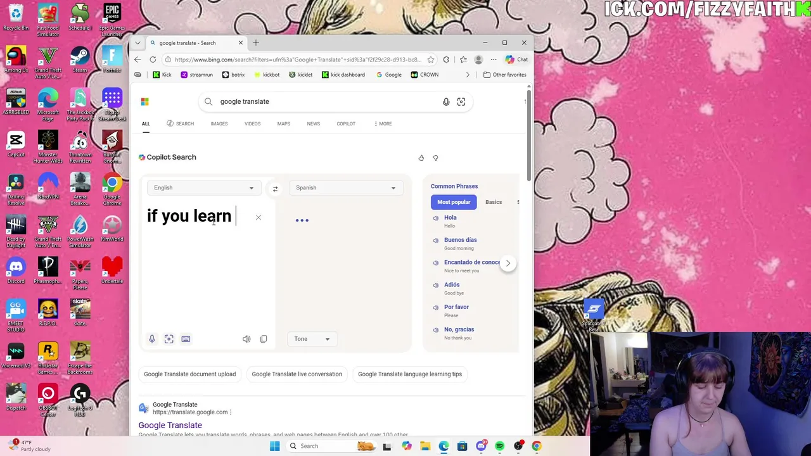Image resolution: width=811 pixels, height=456 pixels.
Task: Switch to the Maps search tab
Action: coord(283,123)
